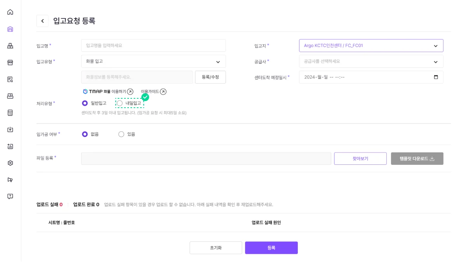The width and height of the screenshot is (466, 262).
Task: Click the 찾아보기 browse button
Action: [x=360, y=159]
